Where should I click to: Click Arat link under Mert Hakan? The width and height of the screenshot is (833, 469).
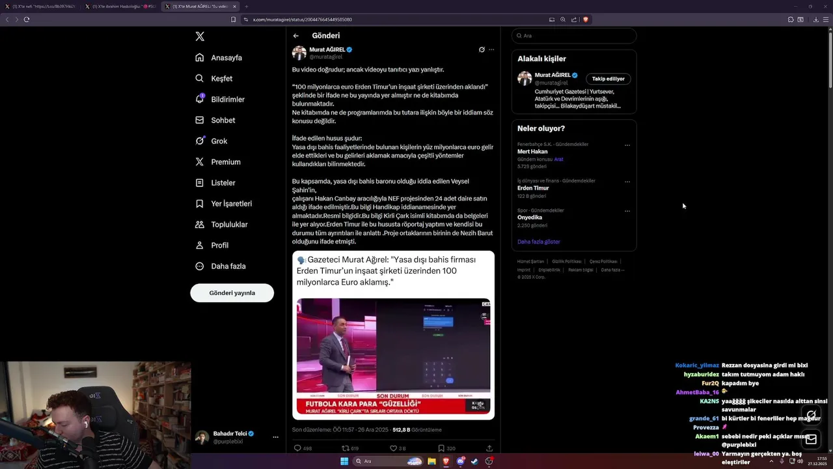[x=558, y=159]
